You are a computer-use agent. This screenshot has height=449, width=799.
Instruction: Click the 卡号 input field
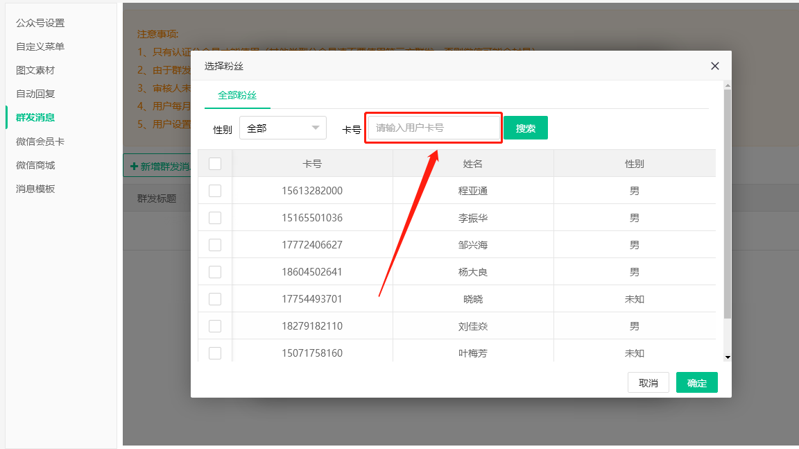pos(433,128)
